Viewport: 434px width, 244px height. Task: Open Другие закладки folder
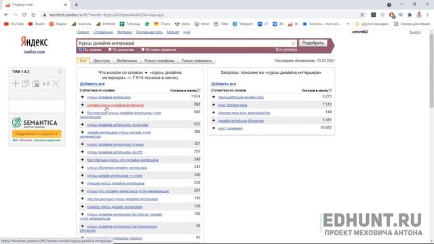tap(372, 24)
